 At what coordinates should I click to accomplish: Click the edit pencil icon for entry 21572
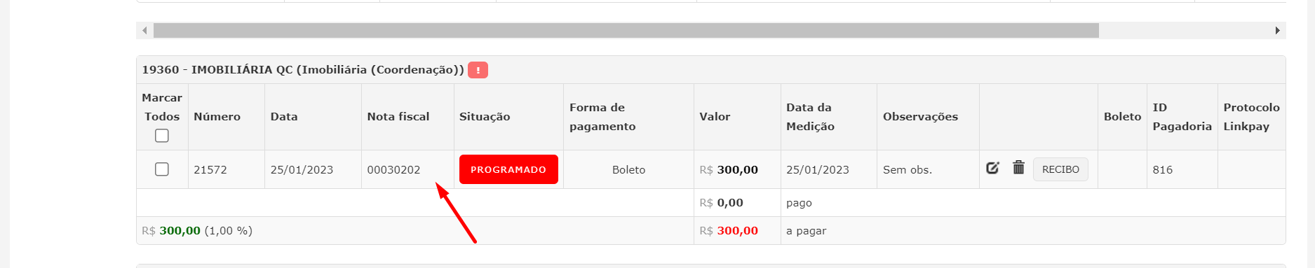pos(992,168)
